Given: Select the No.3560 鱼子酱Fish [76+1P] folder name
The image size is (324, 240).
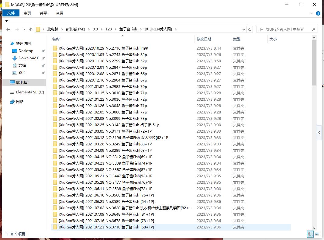Looking at the screenshot, I should pyautogui.click(x=106, y=195).
